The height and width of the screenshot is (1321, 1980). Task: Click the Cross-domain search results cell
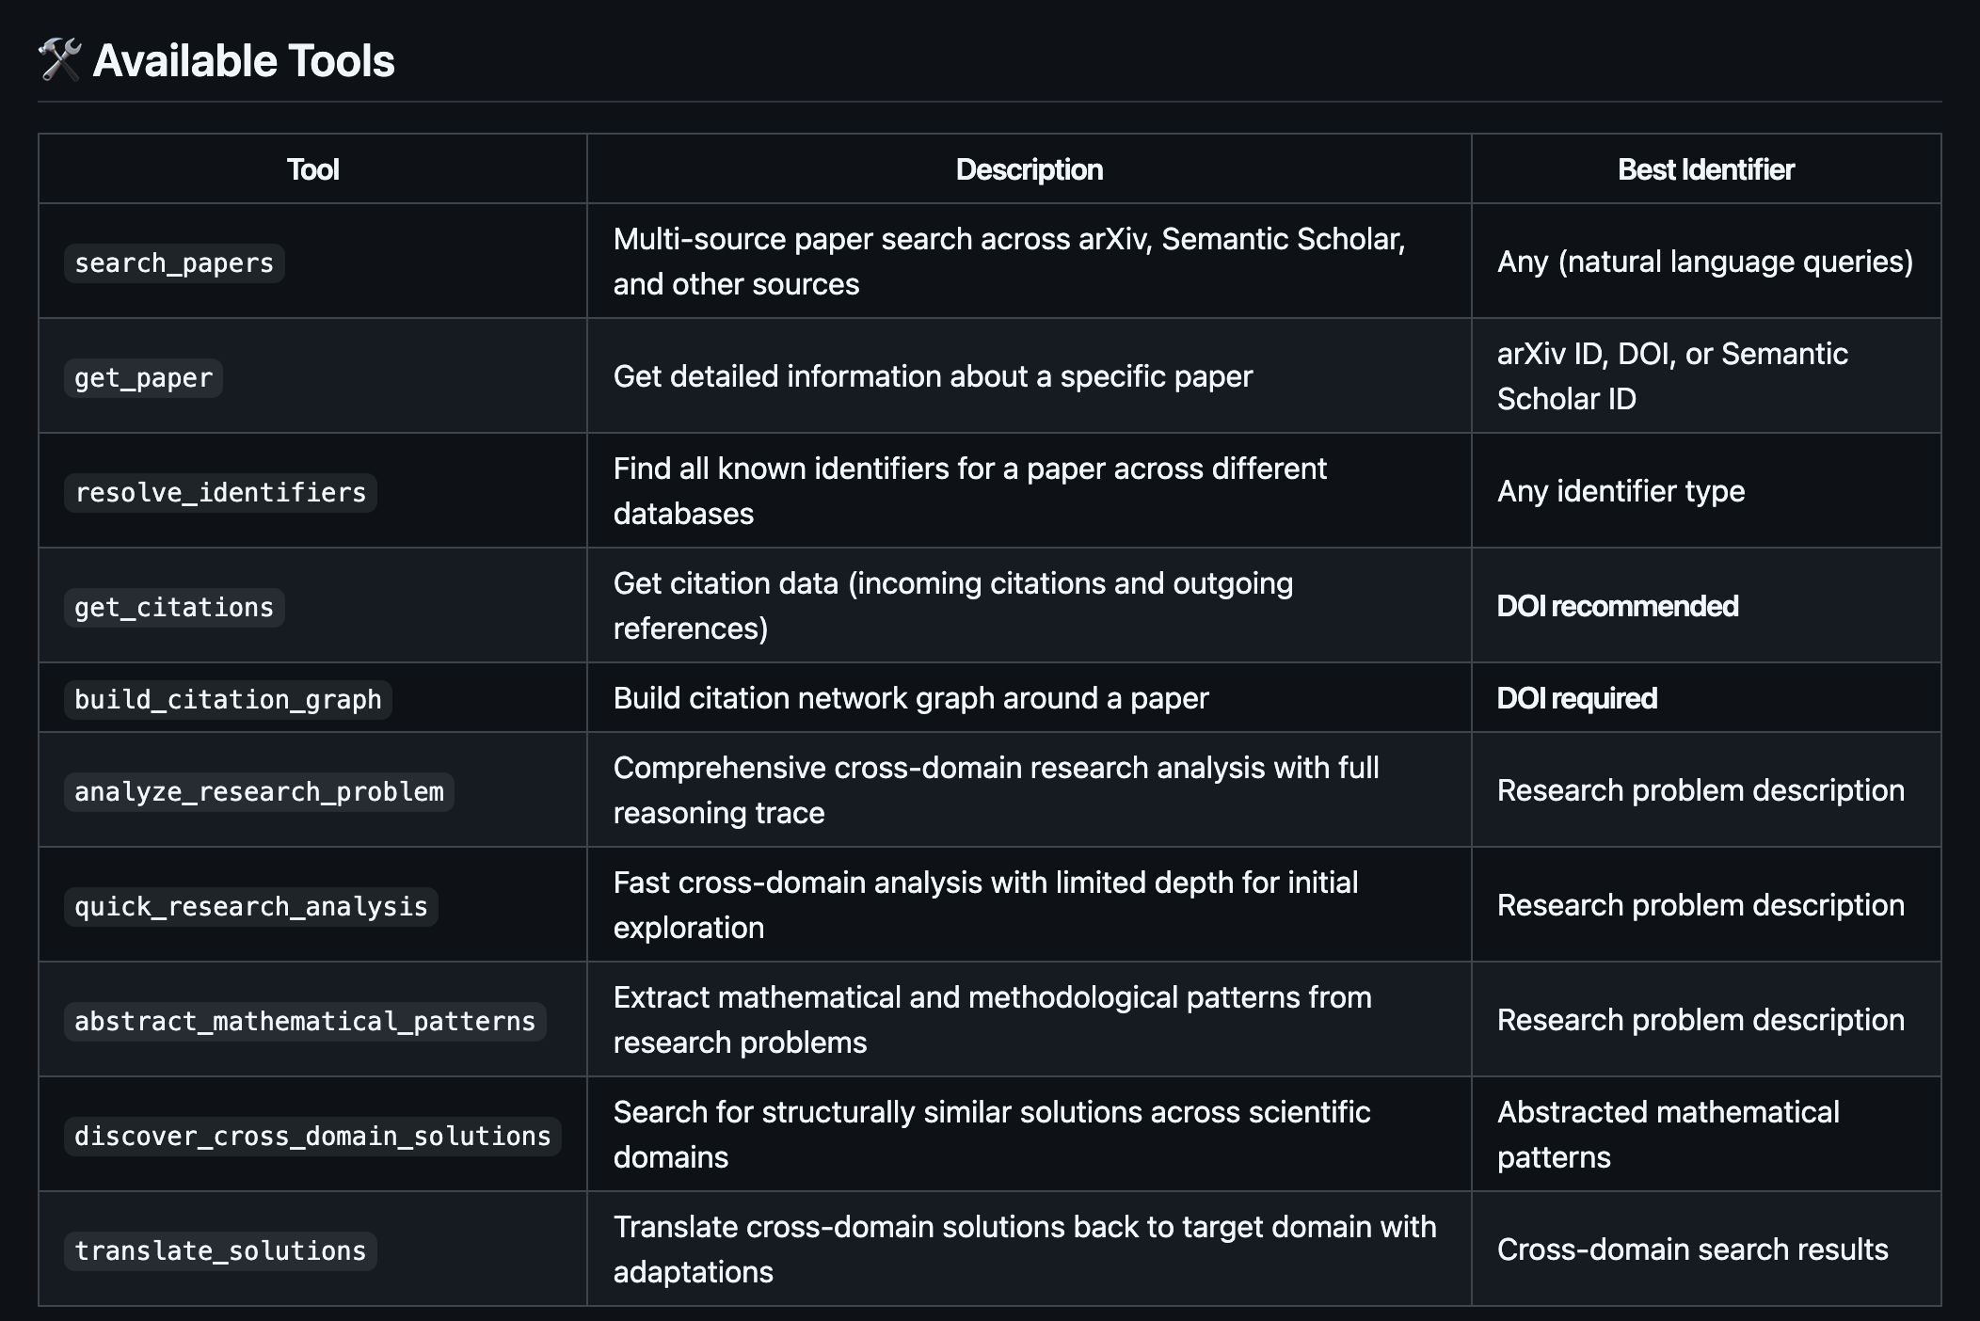1692,1249
